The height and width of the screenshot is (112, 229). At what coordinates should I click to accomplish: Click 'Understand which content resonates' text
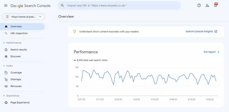(x=109, y=31)
